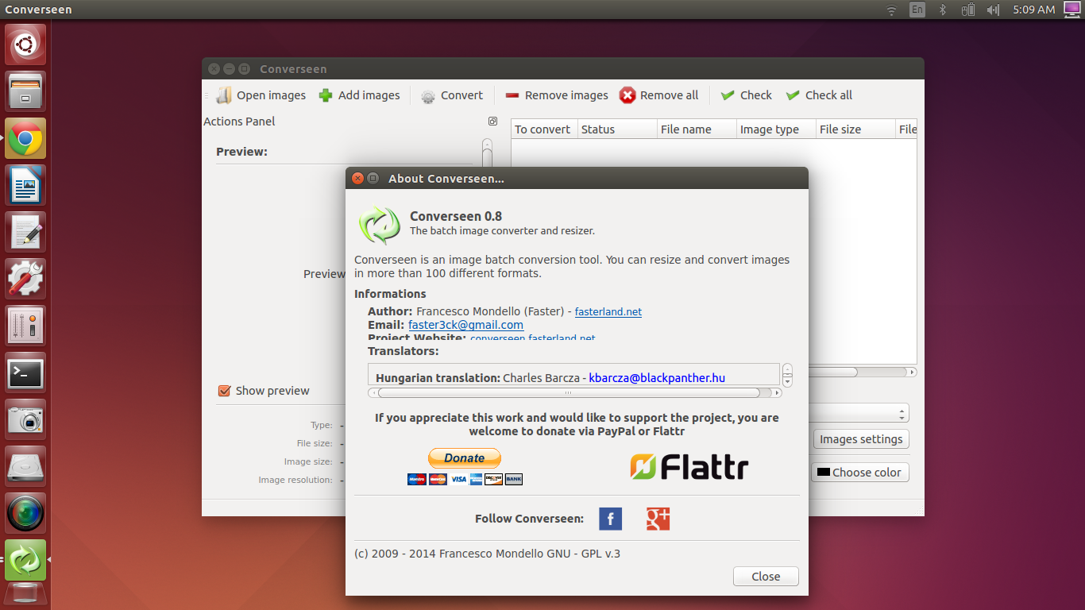Viewport: 1085px width, 610px height.
Task: Click the faster3ck@gmail.com email link
Action: (466, 325)
